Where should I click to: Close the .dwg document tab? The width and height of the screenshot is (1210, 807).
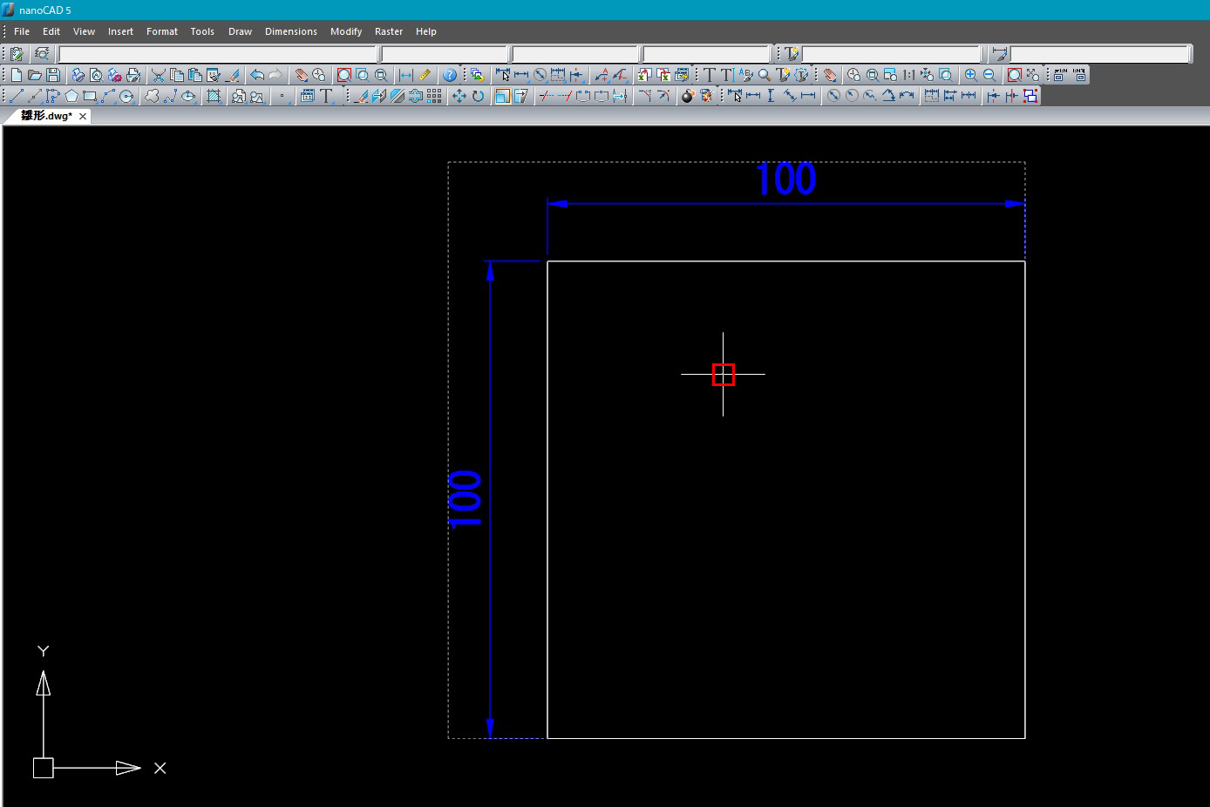[x=83, y=116]
